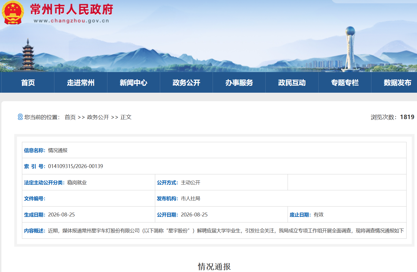Screen dimensions: 417x272
Task: Click 有效 under 废止日期
Action: pos(319,215)
